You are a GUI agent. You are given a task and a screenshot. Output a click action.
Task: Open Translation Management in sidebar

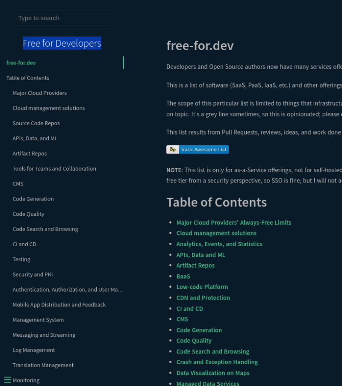[43, 365]
